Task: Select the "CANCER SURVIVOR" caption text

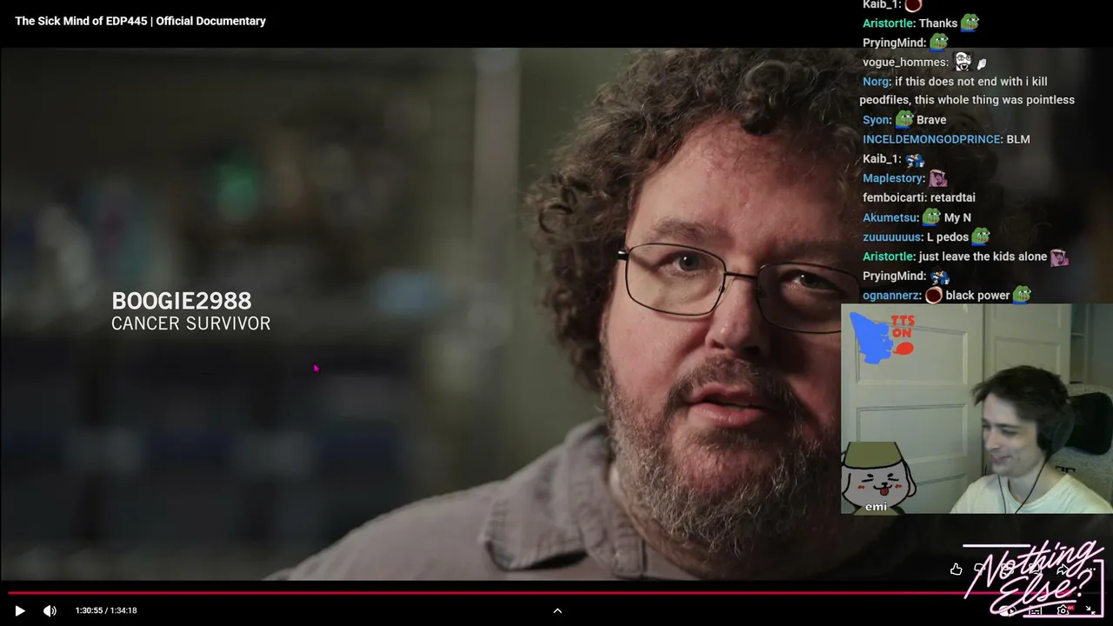Action: pos(190,323)
